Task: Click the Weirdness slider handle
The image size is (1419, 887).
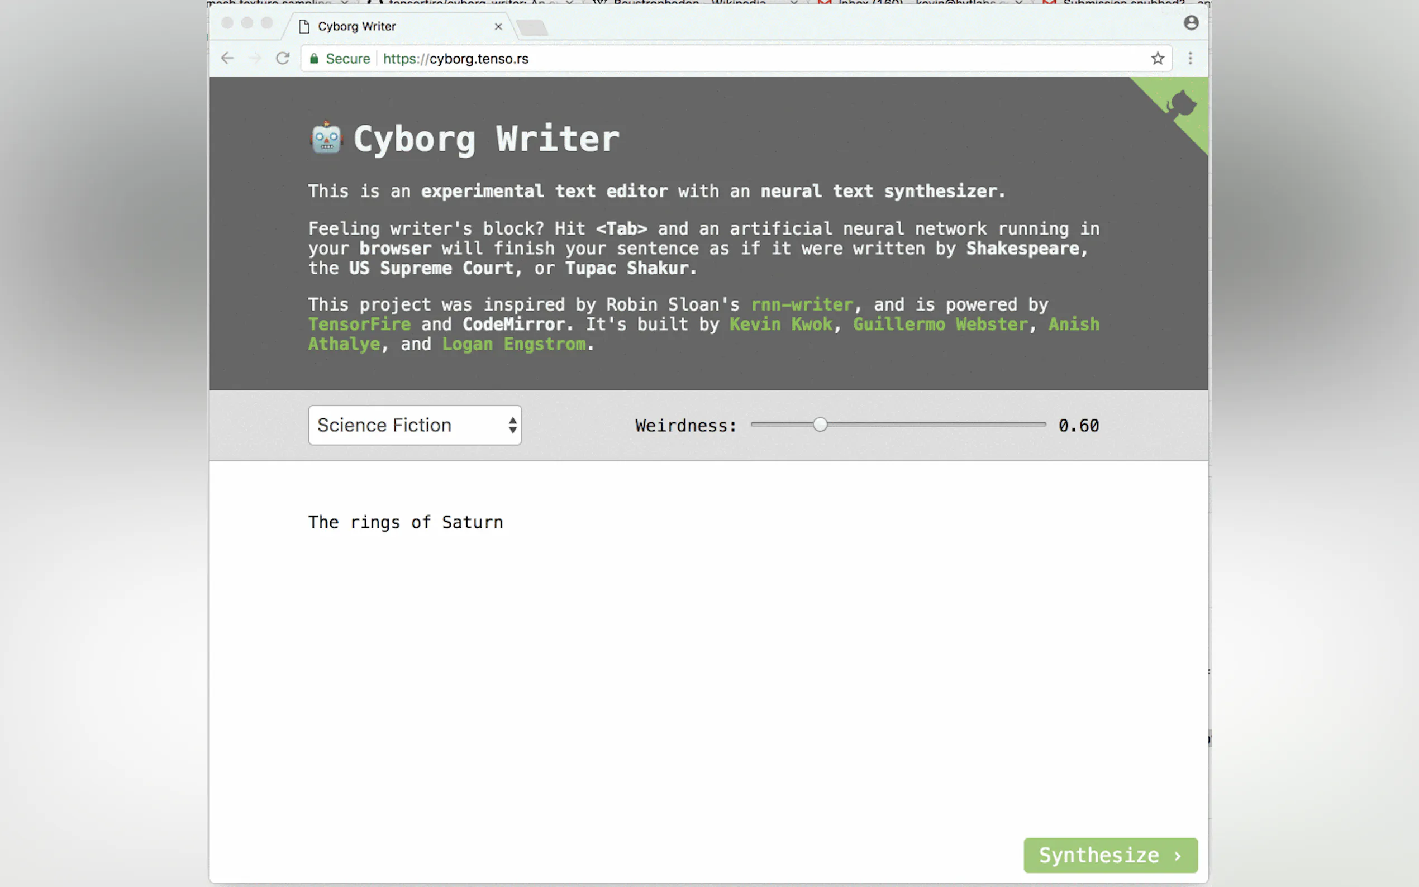Action: coord(820,424)
